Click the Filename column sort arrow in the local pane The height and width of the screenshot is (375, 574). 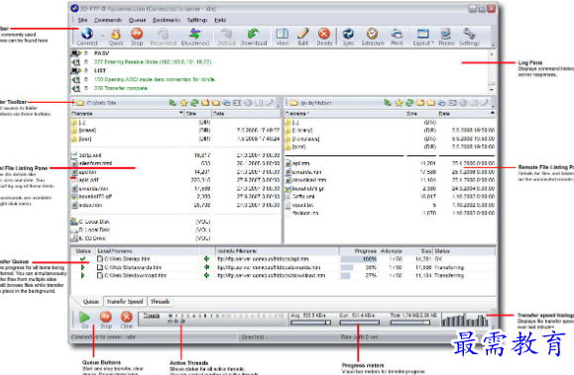(180, 113)
